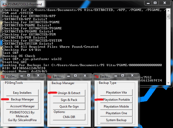Click the Tk icon of Backup Manager window
173x128 pixels.
click(49, 77)
